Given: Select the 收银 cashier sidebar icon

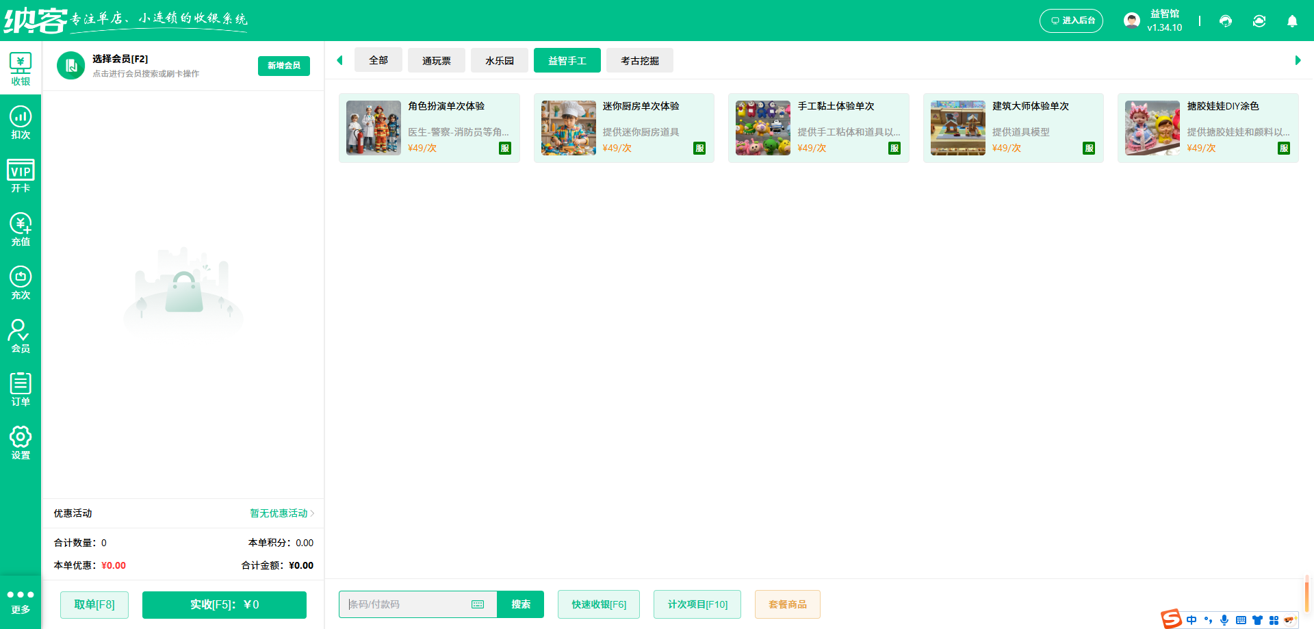Looking at the screenshot, I should pyautogui.click(x=21, y=65).
